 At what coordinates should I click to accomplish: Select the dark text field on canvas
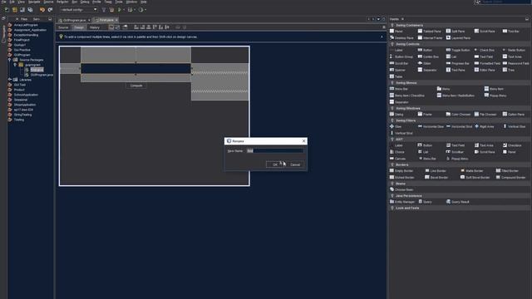pyautogui.click(x=135, y=68)
